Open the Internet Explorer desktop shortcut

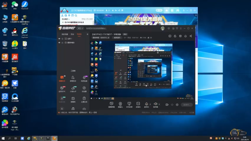25,33
